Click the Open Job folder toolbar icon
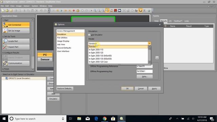Image resolution: width=217 pixels, height=122 pixels. coord(7,11)
